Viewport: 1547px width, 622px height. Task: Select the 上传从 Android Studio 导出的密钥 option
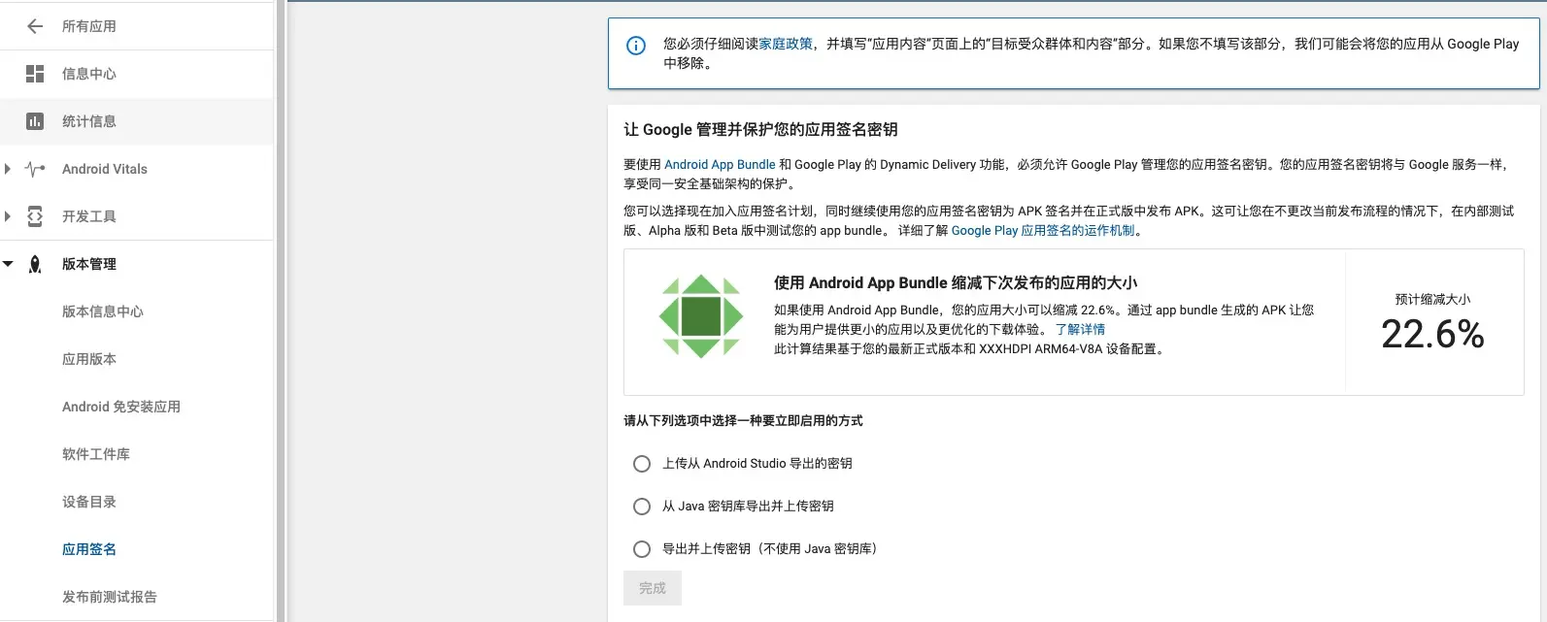coord(641,464)
